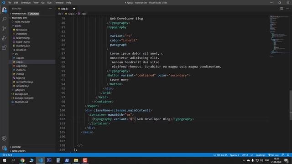The image size is (292, 164).
Task: Open the Extensions view
Action: (4, 47)
